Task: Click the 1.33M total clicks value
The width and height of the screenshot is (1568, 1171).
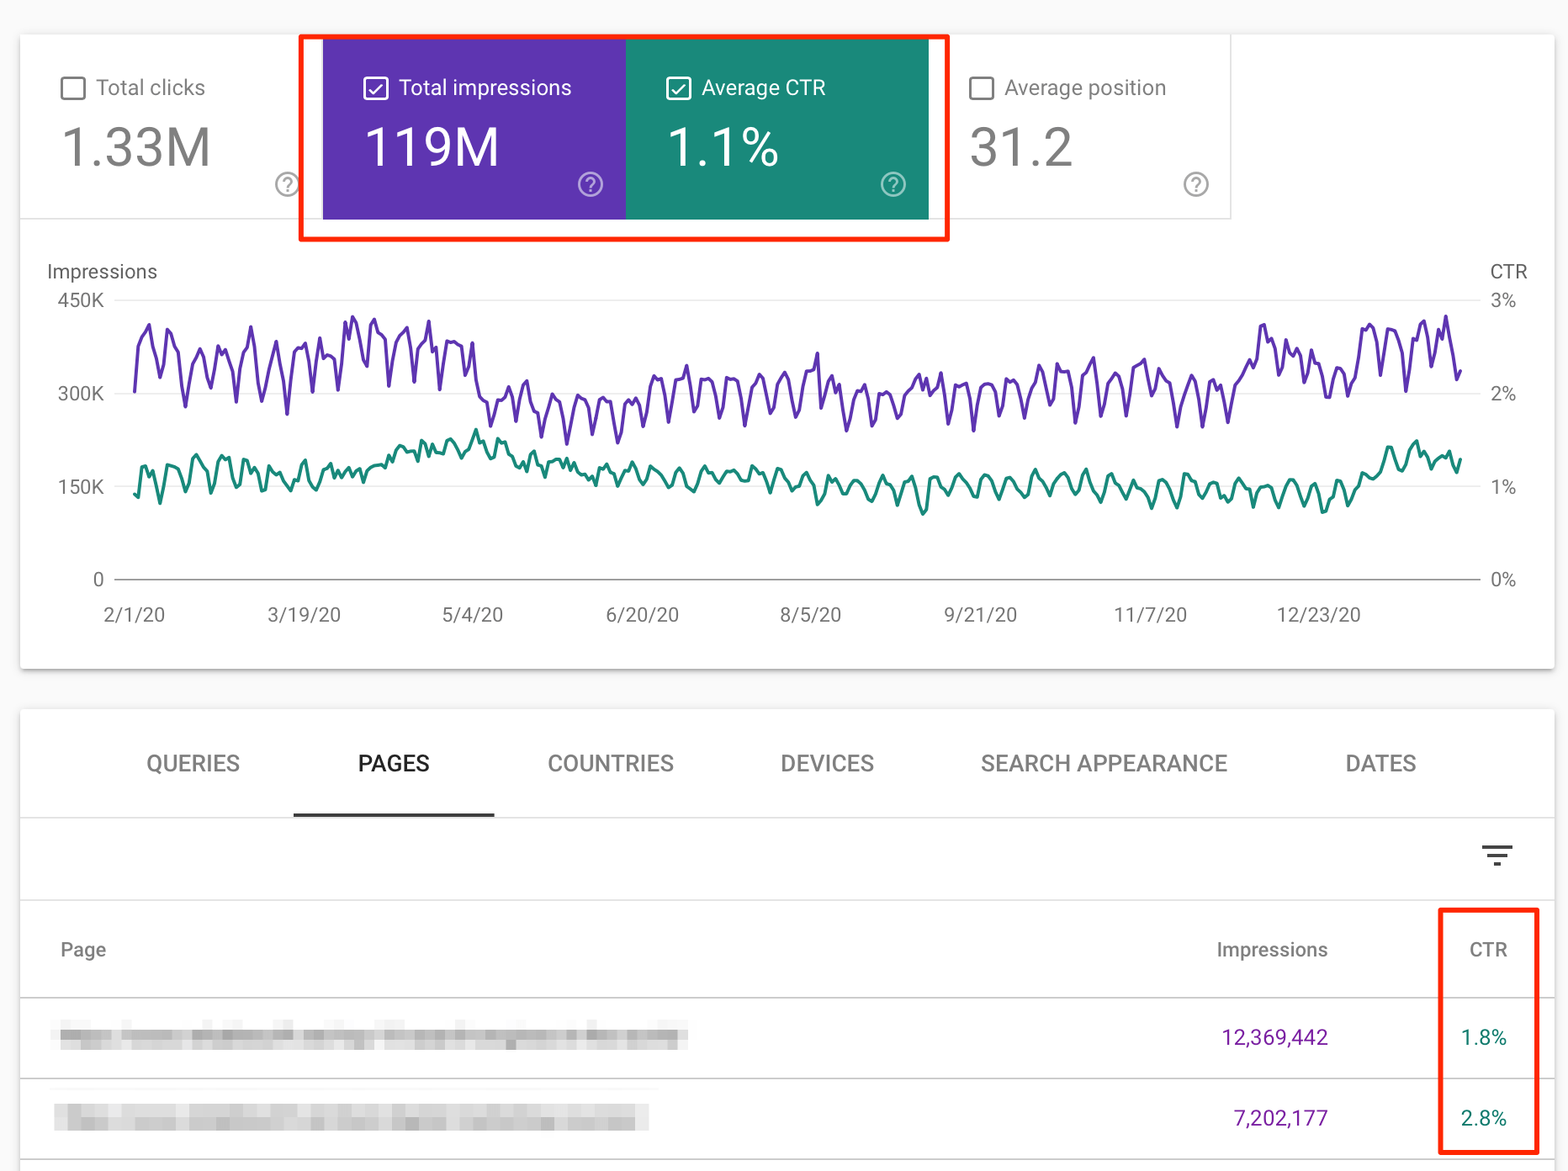Action: 136,148
